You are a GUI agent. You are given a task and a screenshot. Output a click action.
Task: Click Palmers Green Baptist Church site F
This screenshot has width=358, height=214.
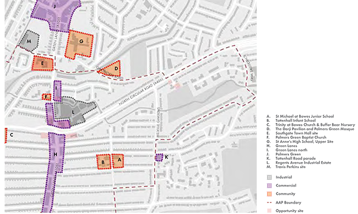pyautogui.click(x=46, y=97)
